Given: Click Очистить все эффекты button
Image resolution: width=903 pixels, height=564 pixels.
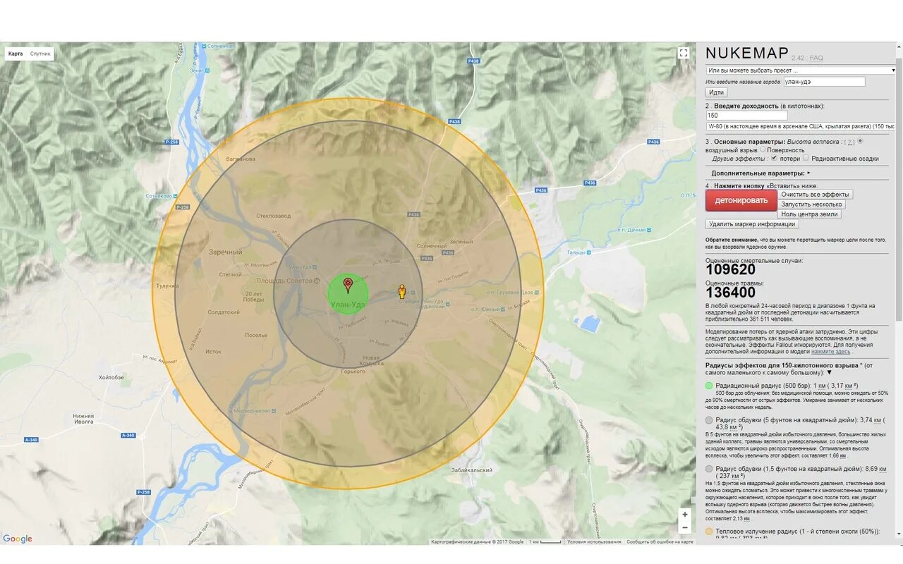Looking at the screenshot, I should [x=815, y=195].
